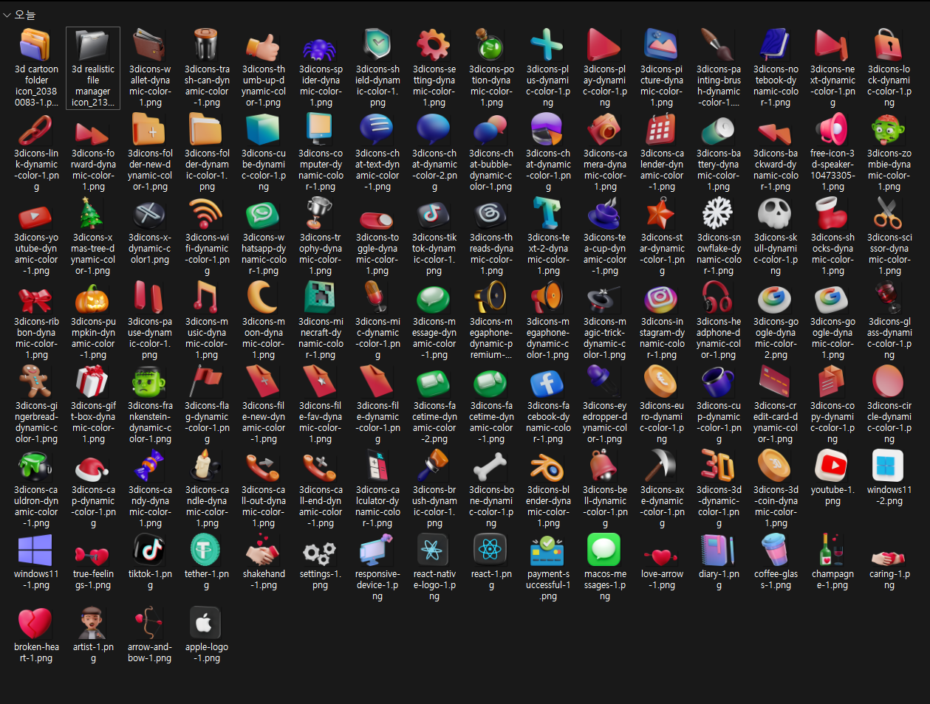Select the blender 3dicons file
Image resolution: width=930 pixels, height=704 pixels.
coord(548,489)
